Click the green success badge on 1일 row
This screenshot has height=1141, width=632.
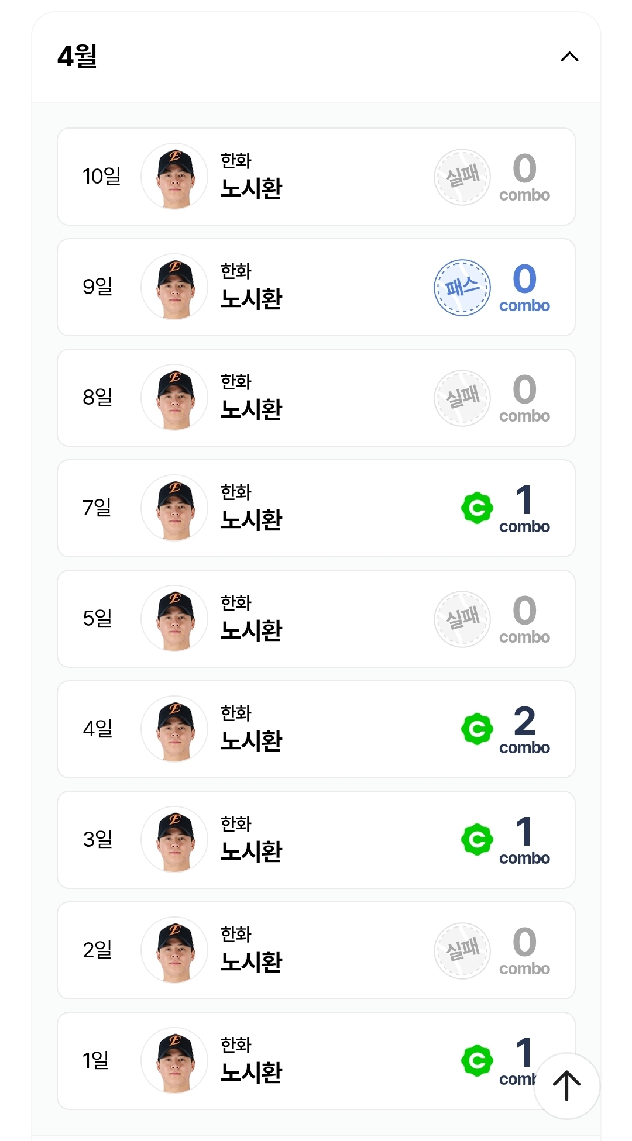477,1060
